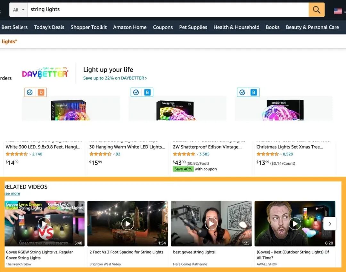Go to Today's Deals
Screen dimensions: 346x272
[x=49, y=27]
